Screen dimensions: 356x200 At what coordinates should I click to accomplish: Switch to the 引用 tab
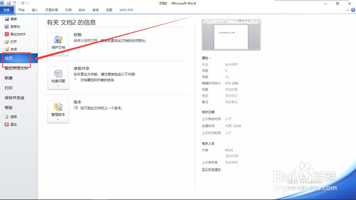click(x=68, y=10)
